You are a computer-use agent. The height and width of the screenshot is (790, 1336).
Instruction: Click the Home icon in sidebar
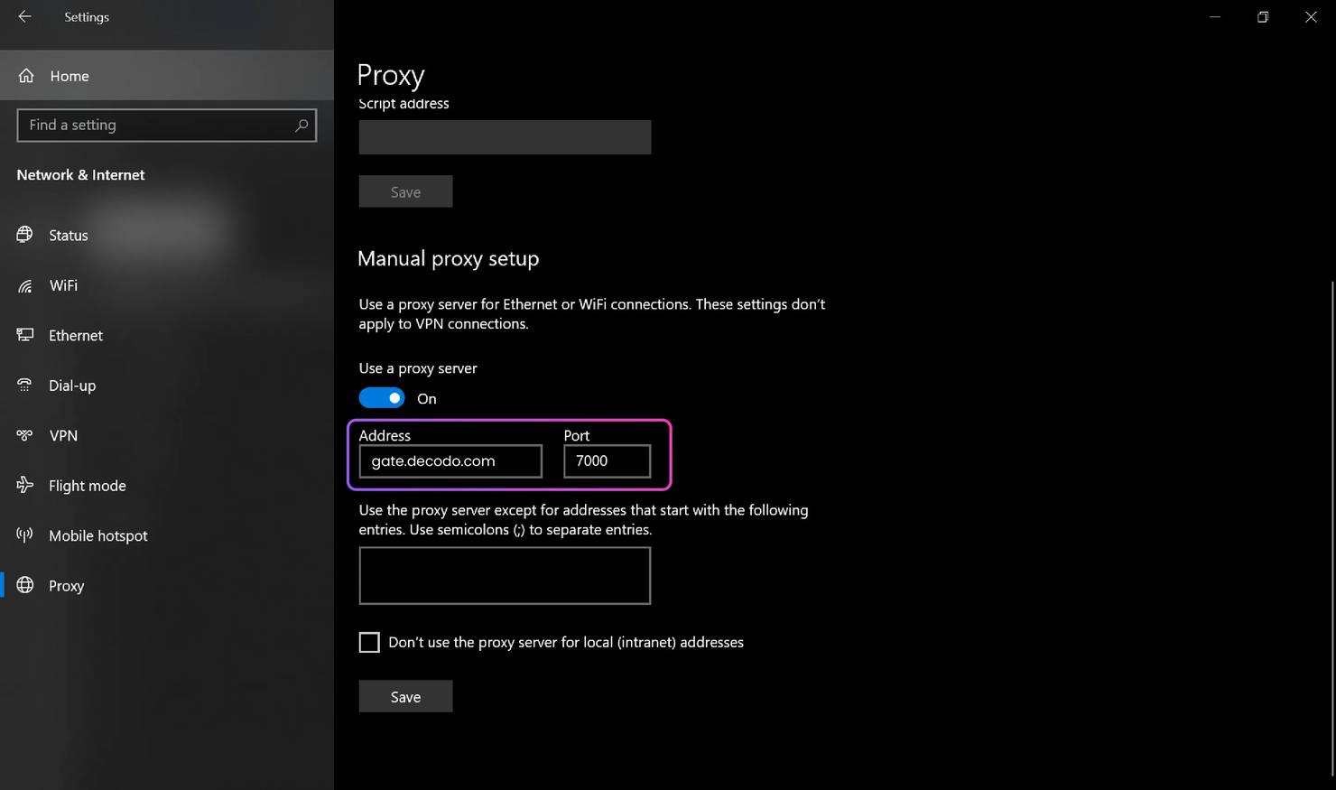(x=26, y=76)
